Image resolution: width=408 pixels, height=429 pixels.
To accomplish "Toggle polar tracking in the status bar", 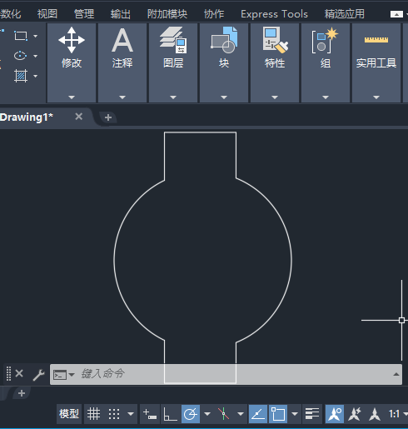I will (x=191, y=414).
